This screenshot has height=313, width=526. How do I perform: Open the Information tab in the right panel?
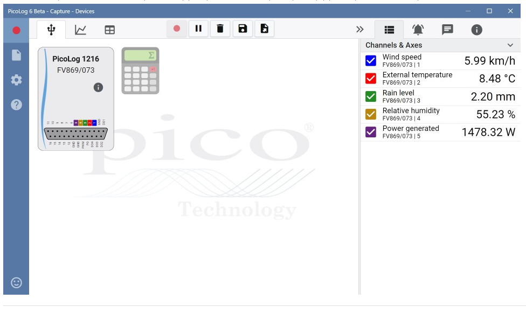coord(476,30)
